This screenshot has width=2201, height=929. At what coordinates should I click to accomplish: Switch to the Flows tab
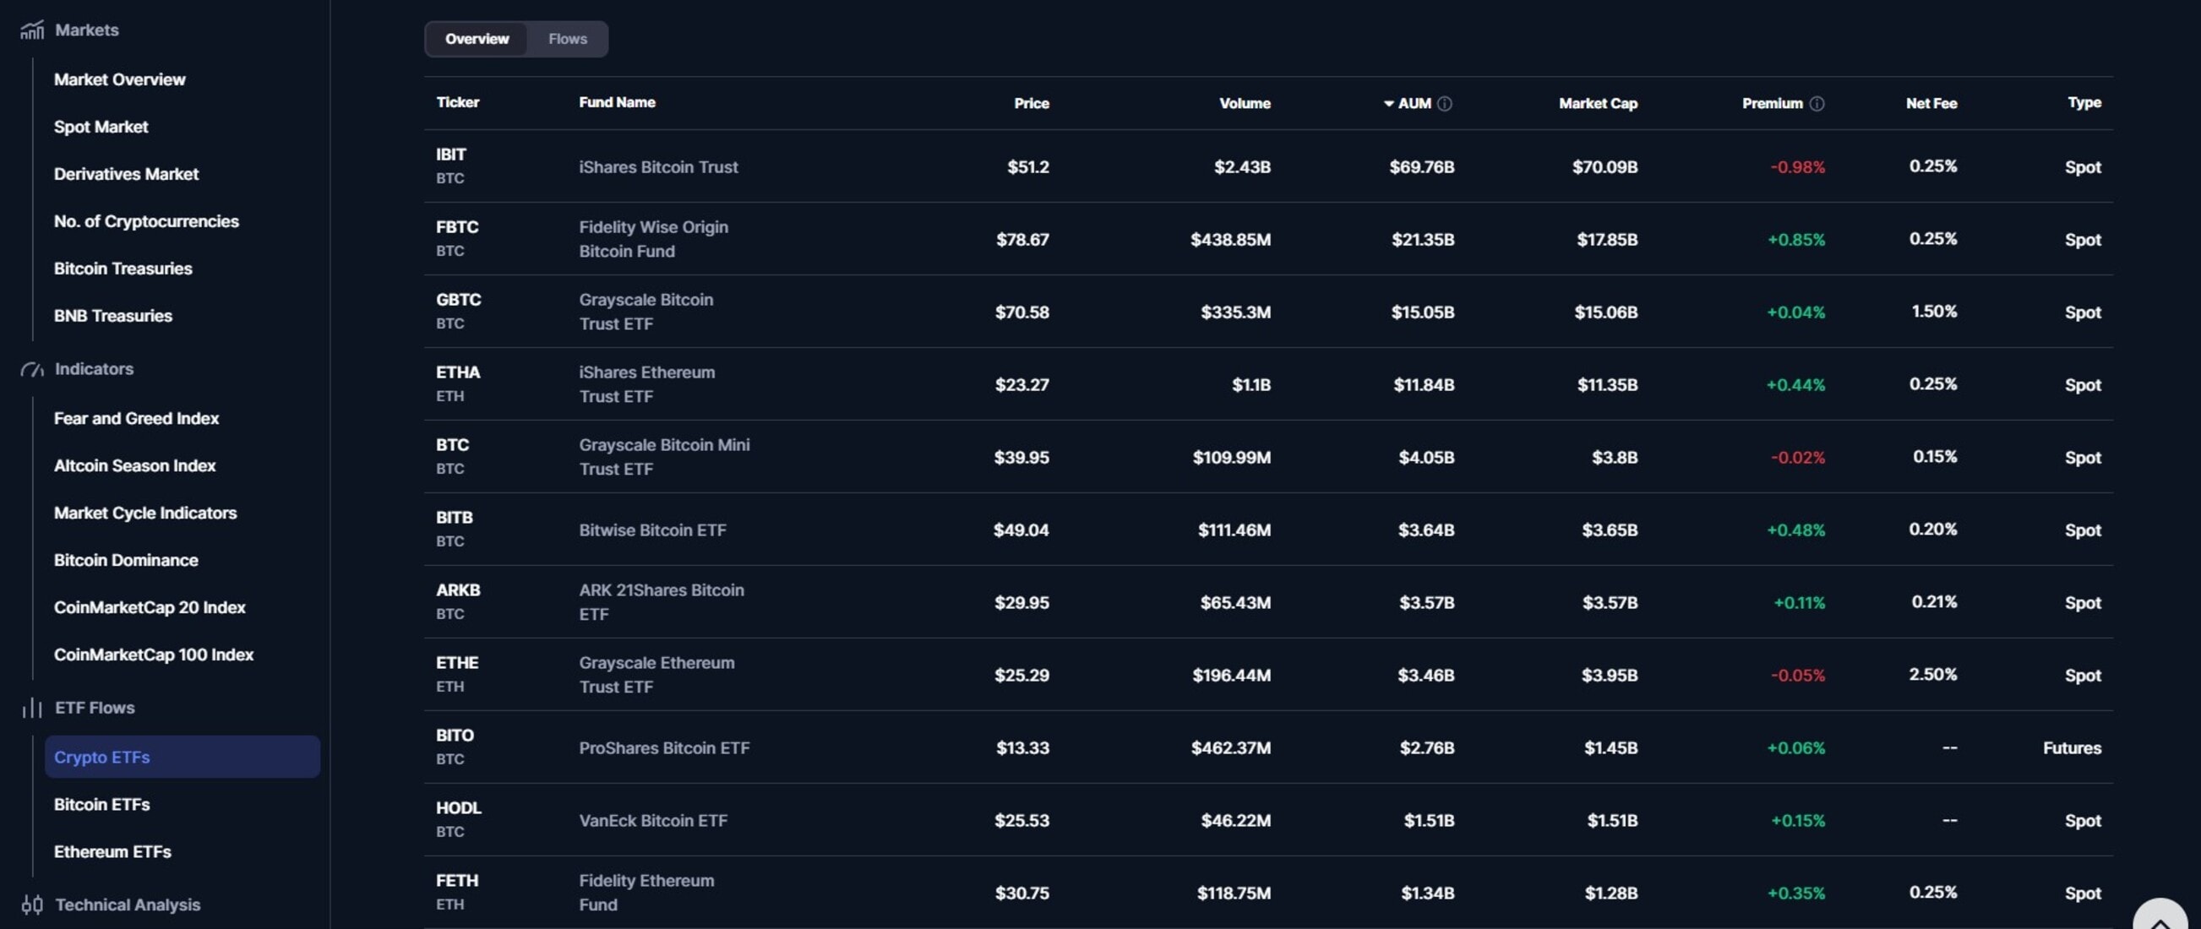pyautogui.click(x=567, y=40)
